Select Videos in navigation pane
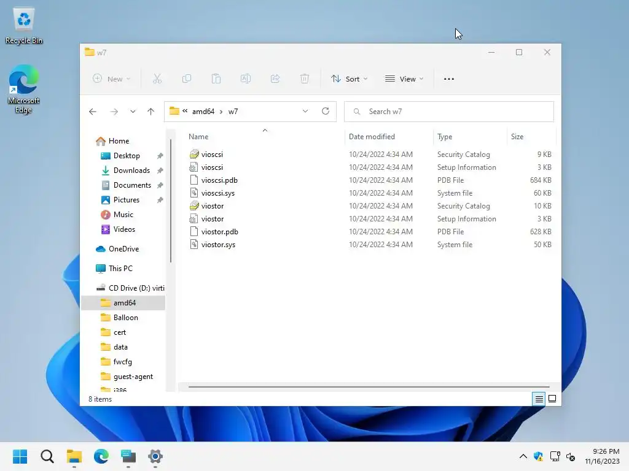Image resolution: width=629 pixels, height=471 pixels. point(117,229)
